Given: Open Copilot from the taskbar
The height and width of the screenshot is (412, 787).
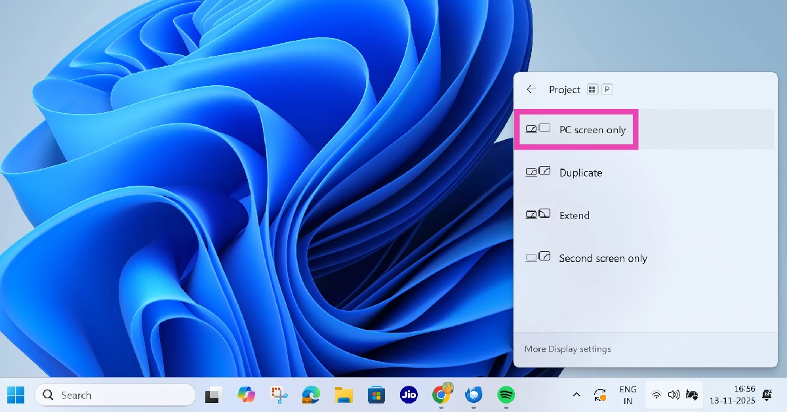Looking at the screenshot, I should coord(247,395).
